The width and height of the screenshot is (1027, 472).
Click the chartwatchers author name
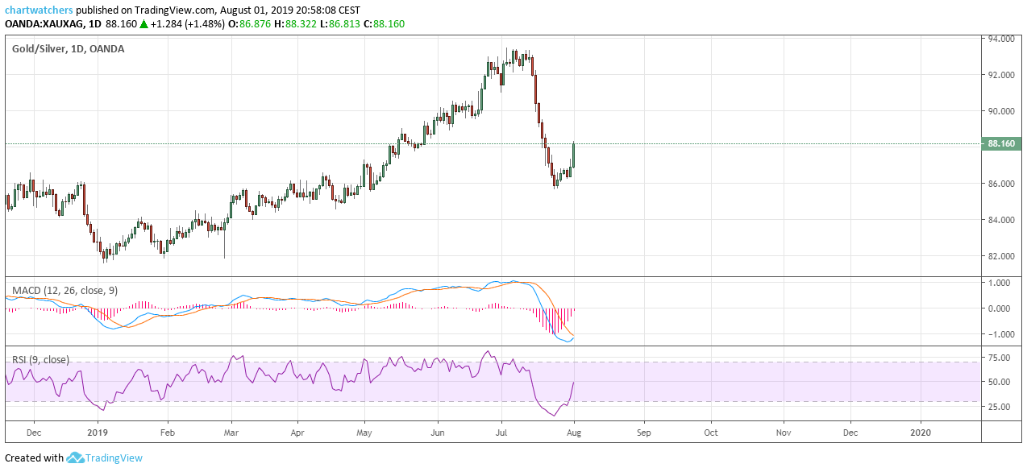[40, 10]
